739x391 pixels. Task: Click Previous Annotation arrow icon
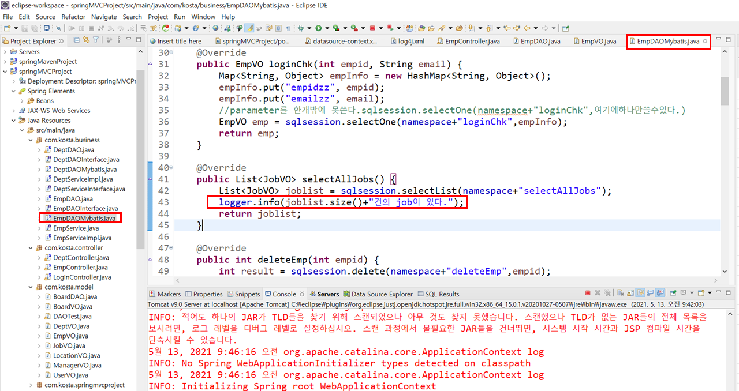point(489,28)
